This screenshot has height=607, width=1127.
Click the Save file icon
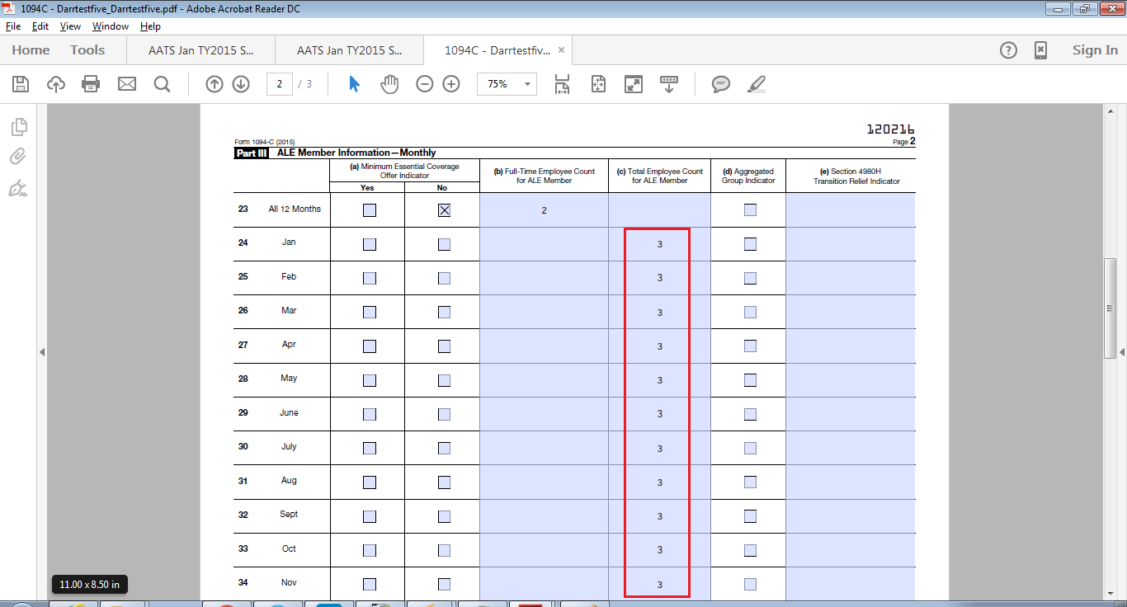tap(21, 84)
